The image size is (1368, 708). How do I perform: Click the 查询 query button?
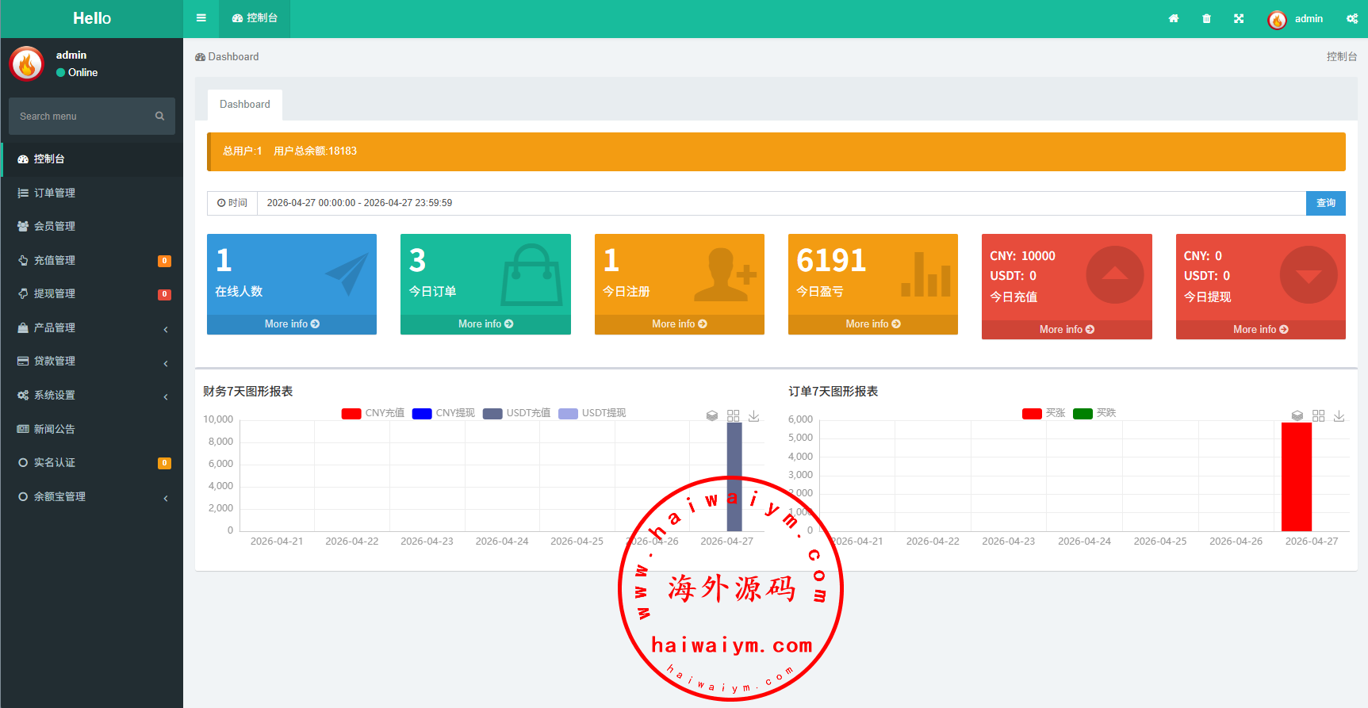click(x=1325, y=203)
